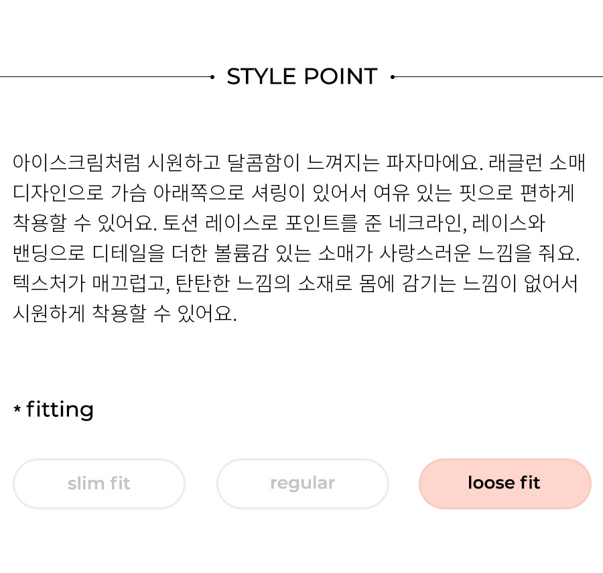Click the last line 시원하게 착용할 수 있어요

pos(125,314)
